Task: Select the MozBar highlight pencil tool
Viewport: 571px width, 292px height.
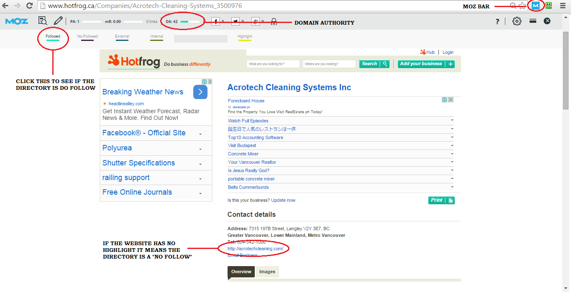Action: pos(58,21)
